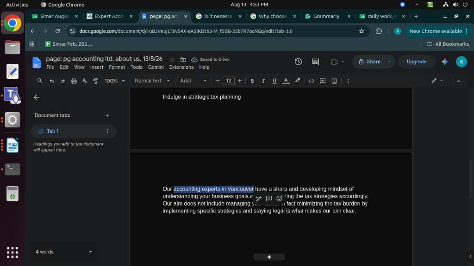Open the comments panel icon
Image resolution: width=474 pixels, height=266 pixels.
(315, 61)
